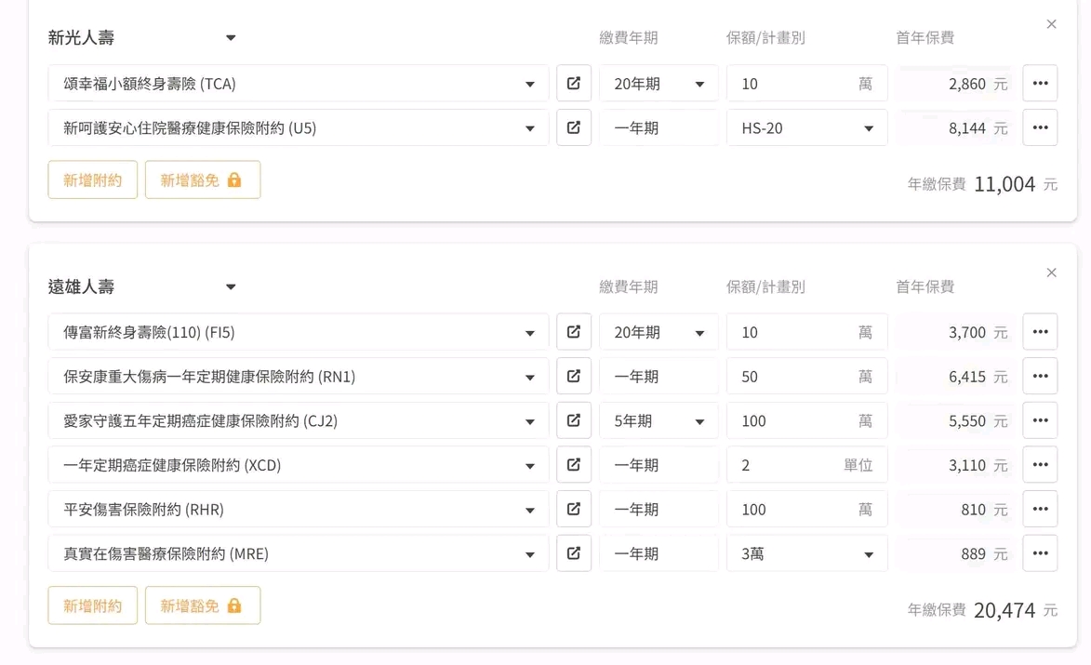This screenshot has width=1091, height=665.
Task: Select 一年期 term text in U5 row
Action: point(636,128)
